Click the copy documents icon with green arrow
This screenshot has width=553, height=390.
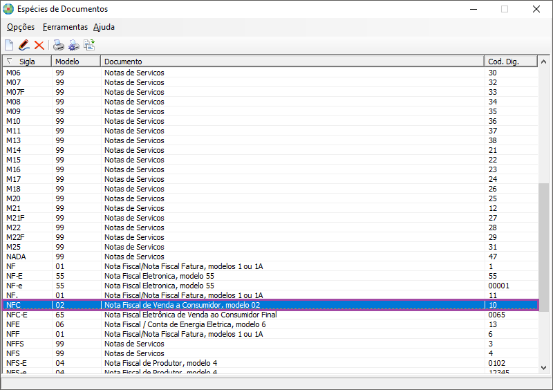pos(89,46)
